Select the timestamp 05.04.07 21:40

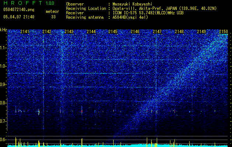coord(19,17)
